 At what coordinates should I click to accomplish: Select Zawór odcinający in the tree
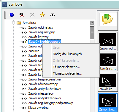tap(41, 27)
